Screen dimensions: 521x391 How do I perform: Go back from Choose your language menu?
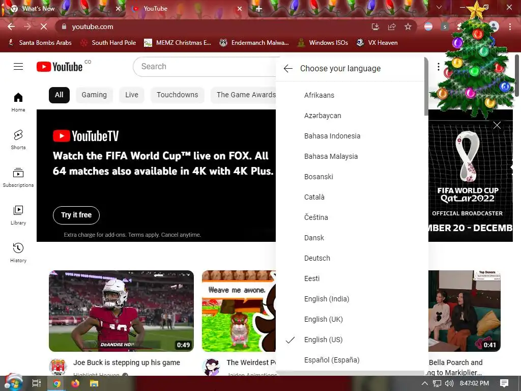[x=288, y=69]
